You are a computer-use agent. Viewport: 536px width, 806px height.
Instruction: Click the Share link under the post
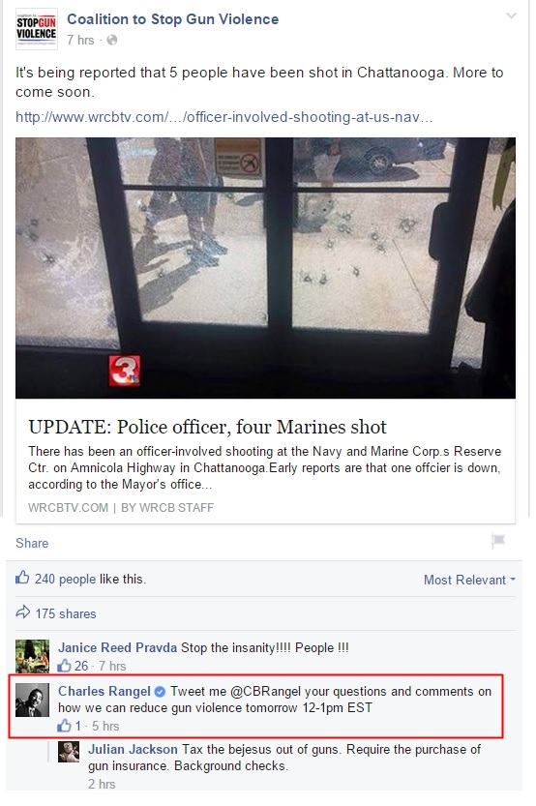32,544
